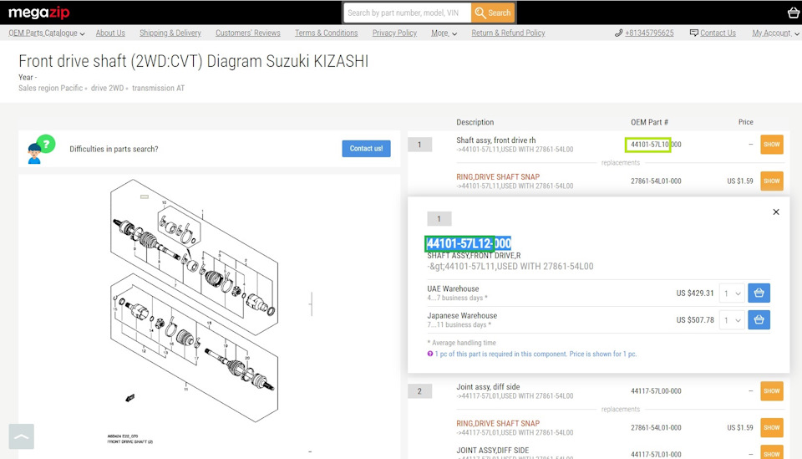Image resolution: width=802 pixels, height=459 pixels.
Task: Select part number 44101-57L12-000 in popup
Action: click(x=469, y=243)
